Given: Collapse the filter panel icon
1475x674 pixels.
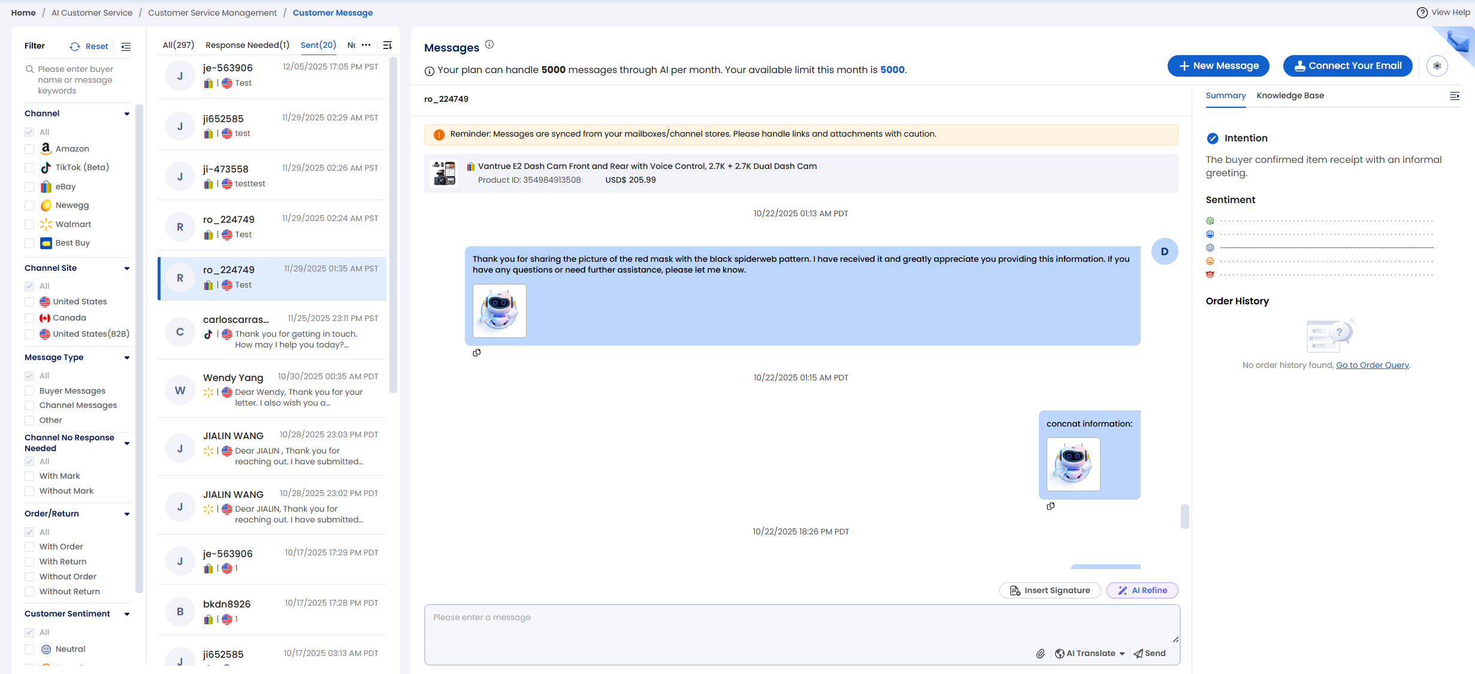Looking at the screenshot, I should tap(126, 46).
